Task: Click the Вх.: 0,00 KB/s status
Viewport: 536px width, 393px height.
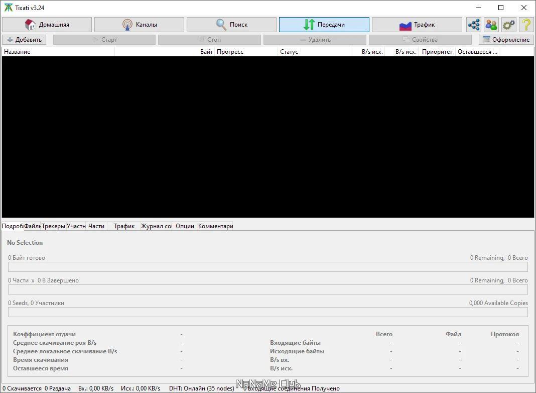Action: (x=96, y=388)
